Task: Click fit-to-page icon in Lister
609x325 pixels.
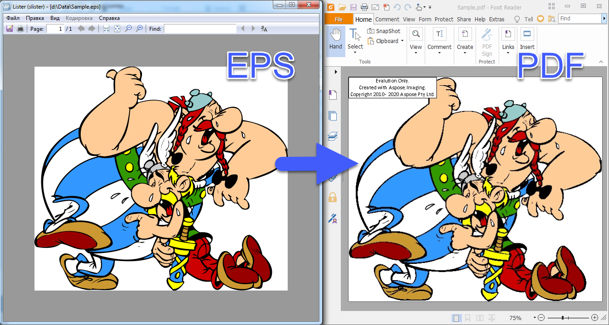Action: click(117, 29)
